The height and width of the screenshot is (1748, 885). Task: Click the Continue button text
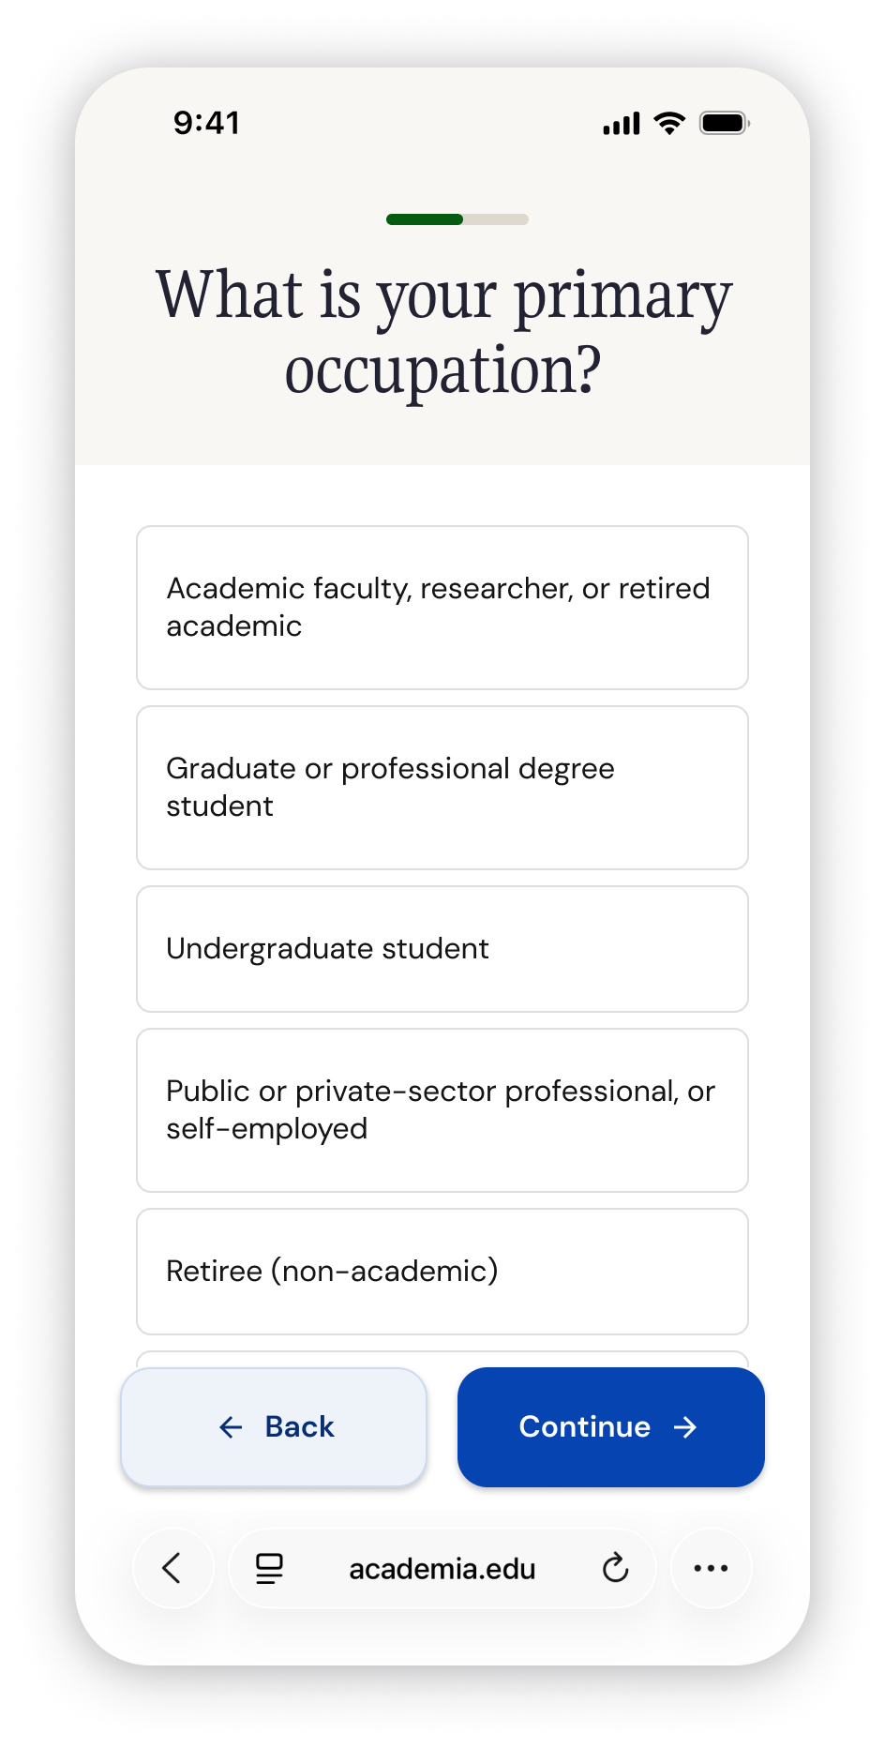click(x=585, y=1426)
